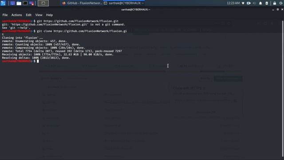Viewport: 284px width, 160px height.
Task: Click the line 'is not a git command.'
Action: (63, 24)
